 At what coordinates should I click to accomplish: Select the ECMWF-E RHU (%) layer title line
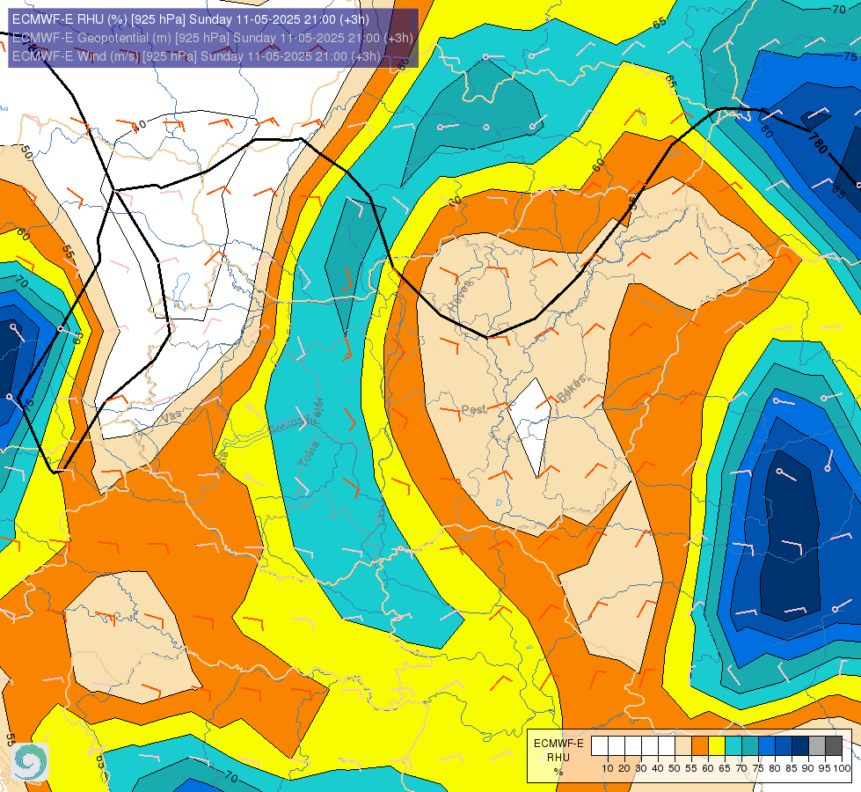coord(191,19)
